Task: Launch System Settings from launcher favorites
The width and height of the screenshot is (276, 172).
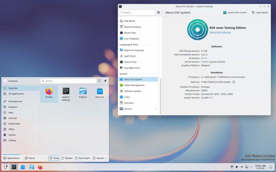Action: (66, 94)
